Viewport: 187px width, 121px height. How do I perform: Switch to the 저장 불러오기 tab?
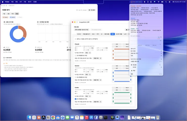pyautogui.click(x=86, y=34)
